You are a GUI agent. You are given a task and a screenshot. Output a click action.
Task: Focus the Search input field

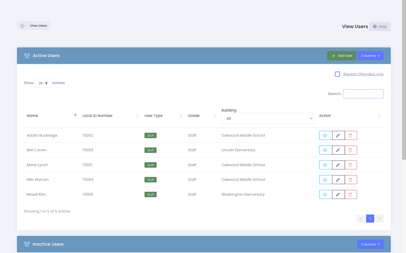click(x=363, y=94)
